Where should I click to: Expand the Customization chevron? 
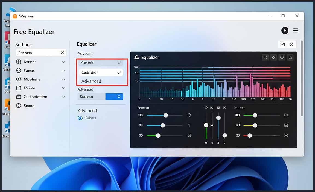[x=63, y=97]
